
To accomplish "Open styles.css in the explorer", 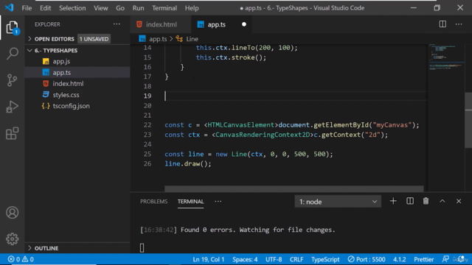I will (77, 95).
